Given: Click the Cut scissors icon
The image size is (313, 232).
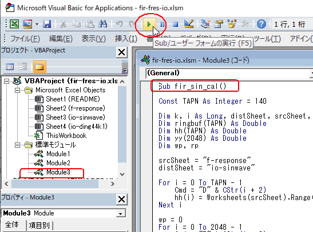Looking at the screenshot, I should point(64,24).
